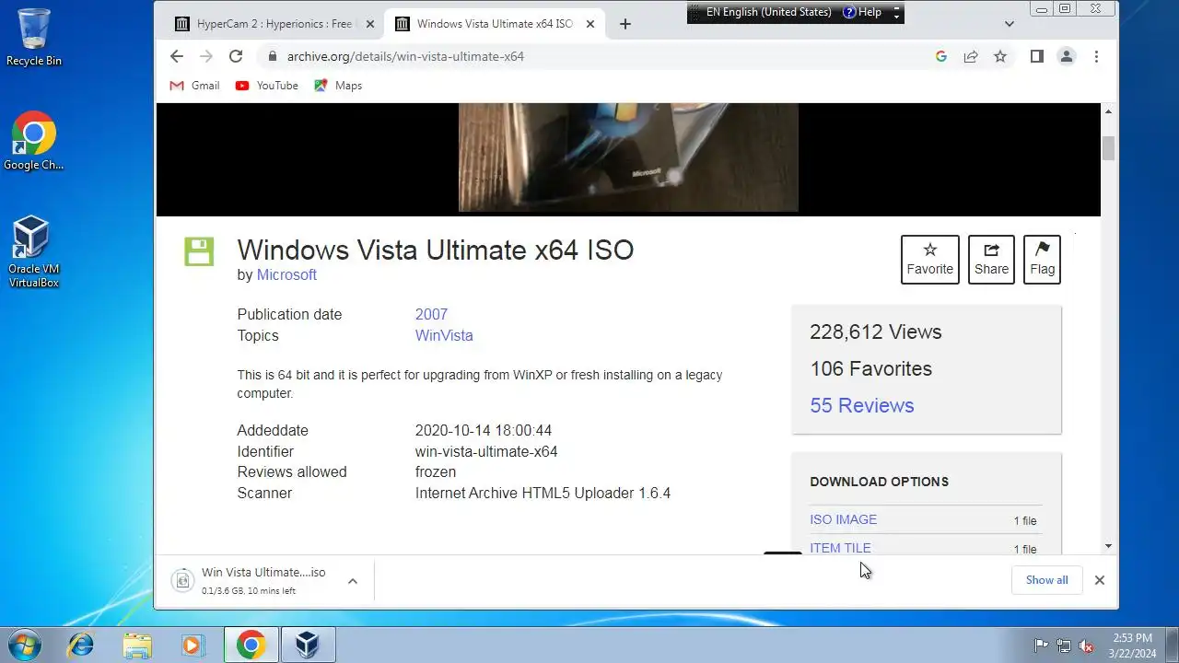Open the language bar Help item
This screenshot has height=663, width=1179.
pyautogui.click(x=862, y=12)
